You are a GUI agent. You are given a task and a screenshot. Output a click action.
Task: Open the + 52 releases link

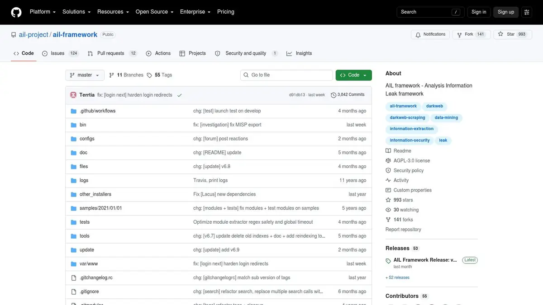pos(397,278)
